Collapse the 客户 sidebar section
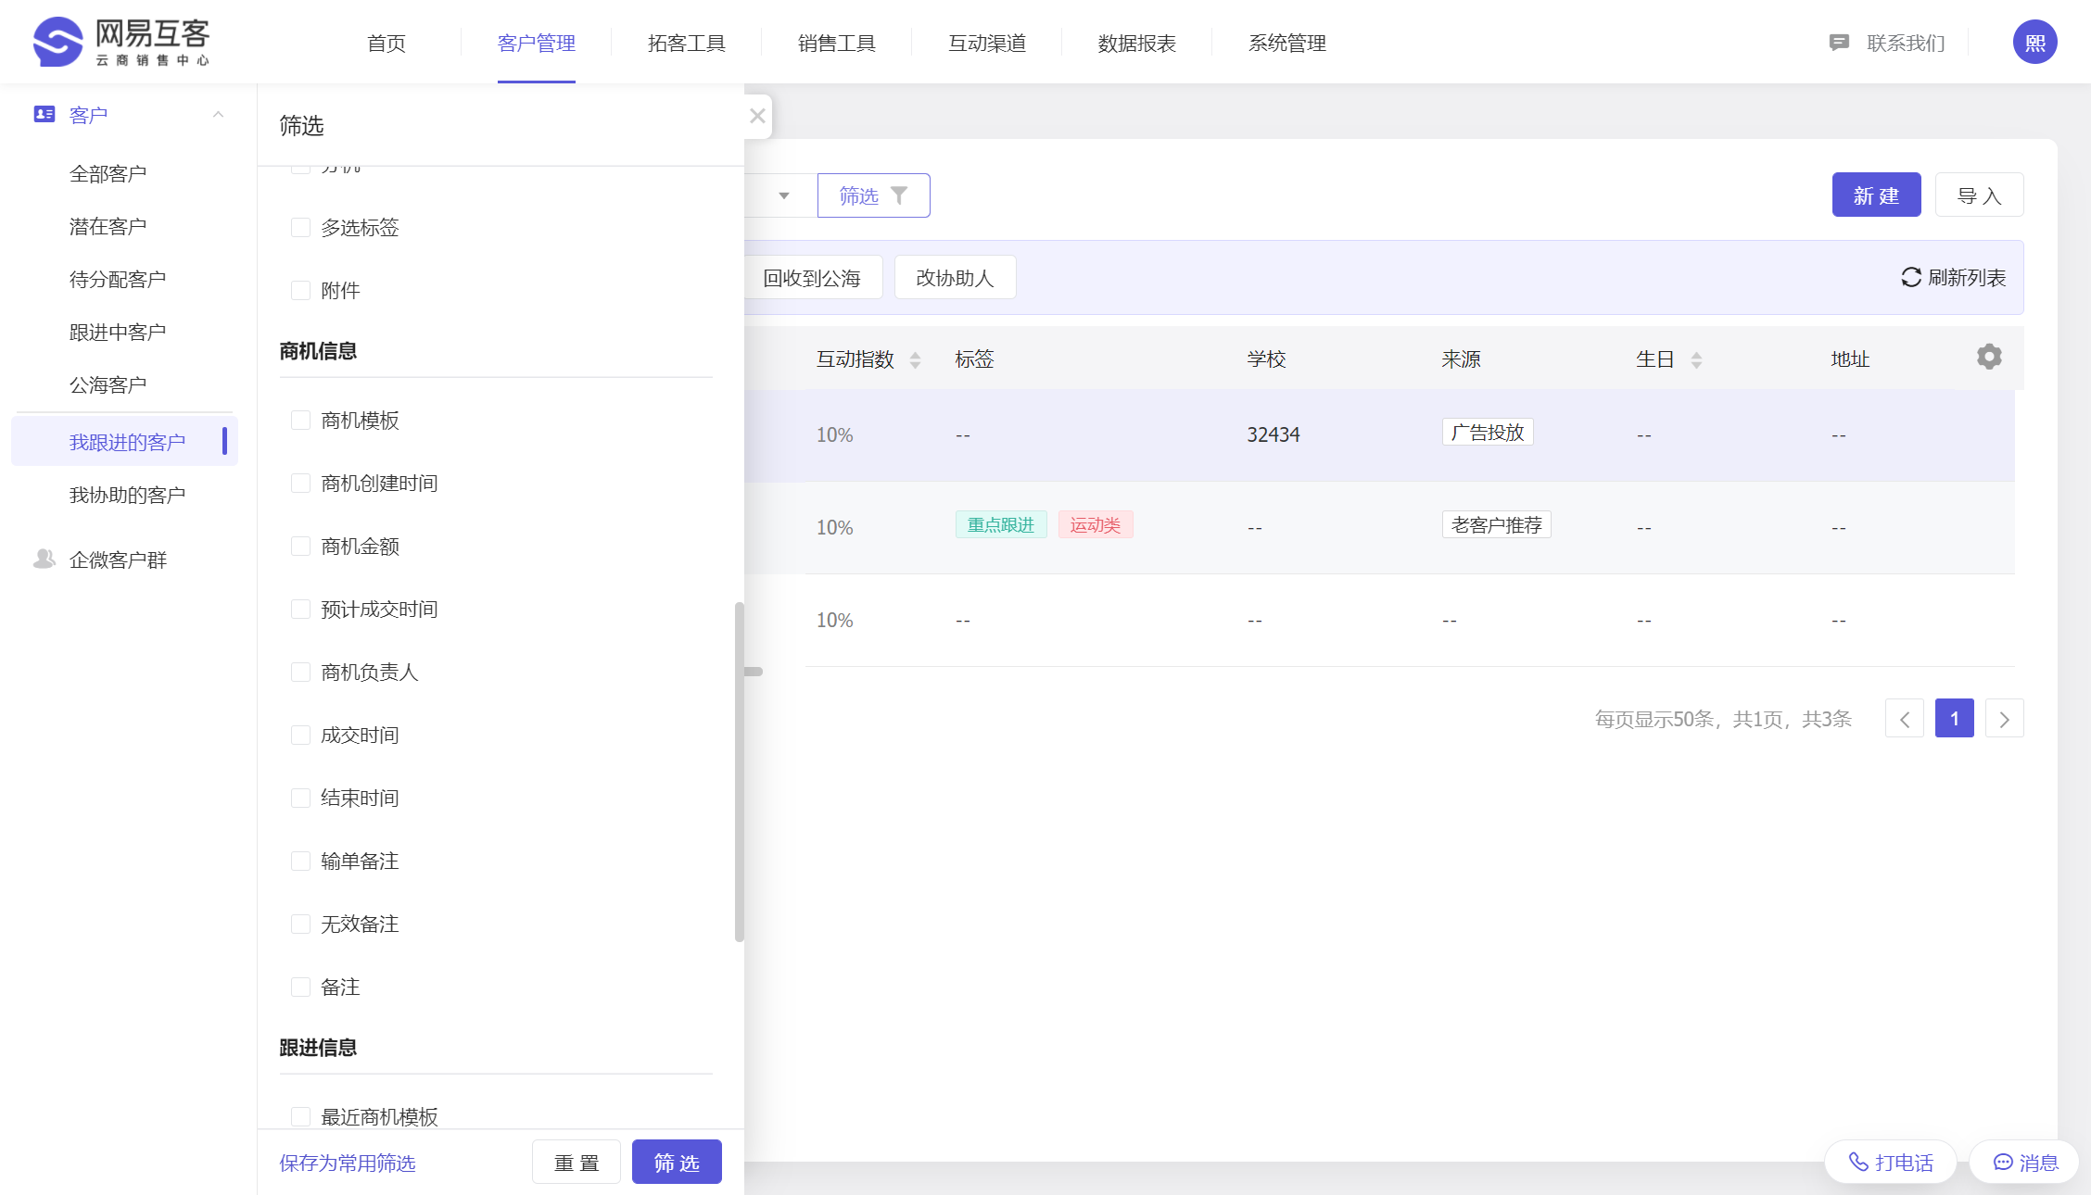The image size is (2091, 1195). [219, 115]
